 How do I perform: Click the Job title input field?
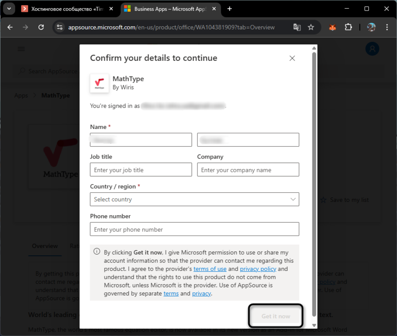point(141,169)
